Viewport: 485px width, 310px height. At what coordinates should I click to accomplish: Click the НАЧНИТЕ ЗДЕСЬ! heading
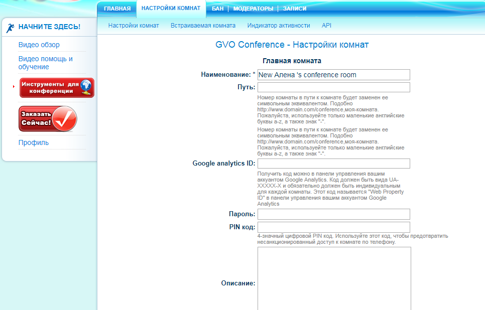coord(50,27)
